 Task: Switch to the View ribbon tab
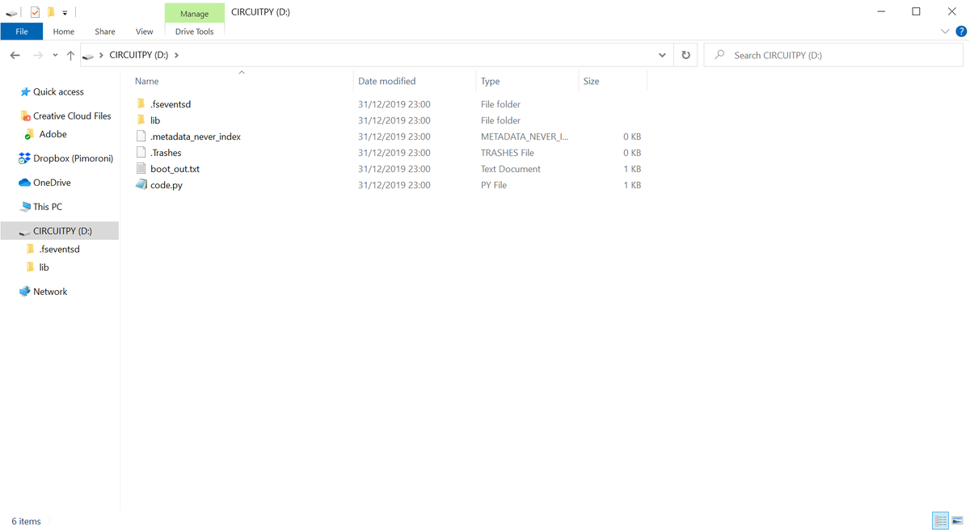tap(144, 32)
